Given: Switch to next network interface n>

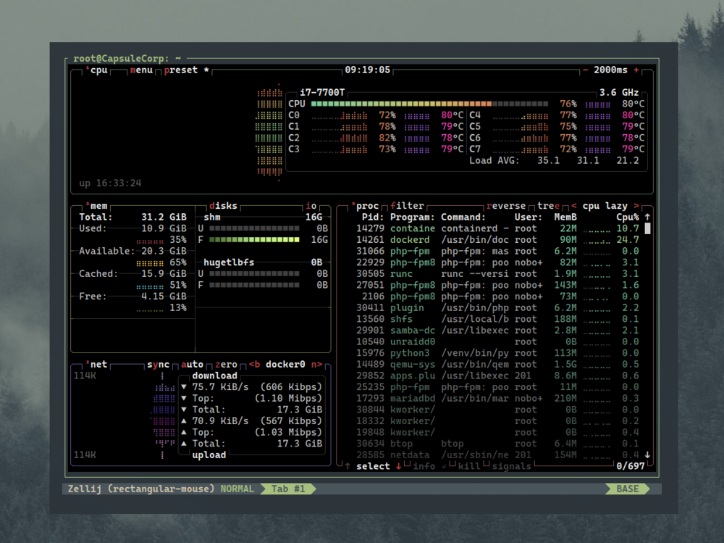Looking at the screenshot, I should tap(316, 365).
